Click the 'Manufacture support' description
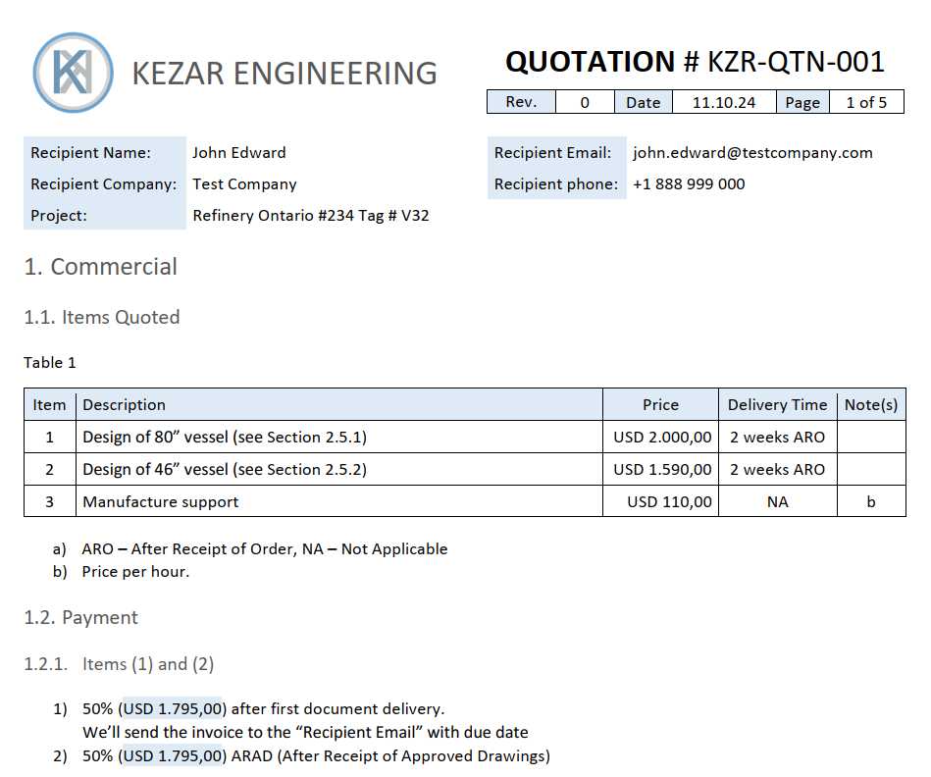The width and height of the screenshot is (931, 777). [x=160, y=502]
